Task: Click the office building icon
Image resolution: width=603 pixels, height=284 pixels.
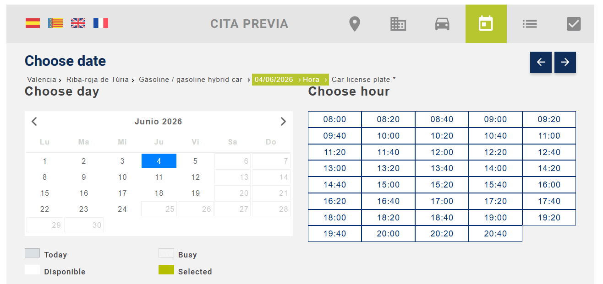Action: point(398,24)
